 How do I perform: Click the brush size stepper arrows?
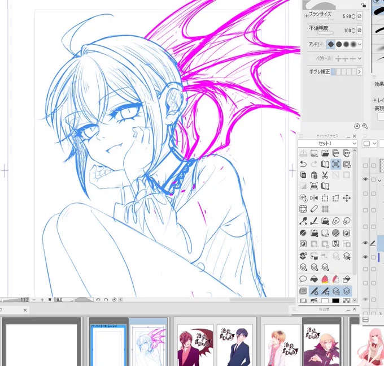click(353, 16)
